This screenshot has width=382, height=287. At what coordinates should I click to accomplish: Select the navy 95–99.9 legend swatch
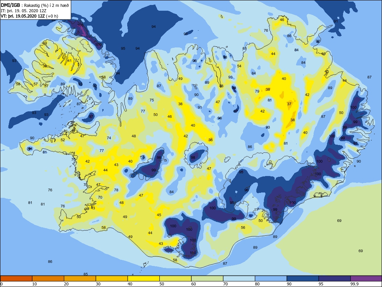(335, 279)
